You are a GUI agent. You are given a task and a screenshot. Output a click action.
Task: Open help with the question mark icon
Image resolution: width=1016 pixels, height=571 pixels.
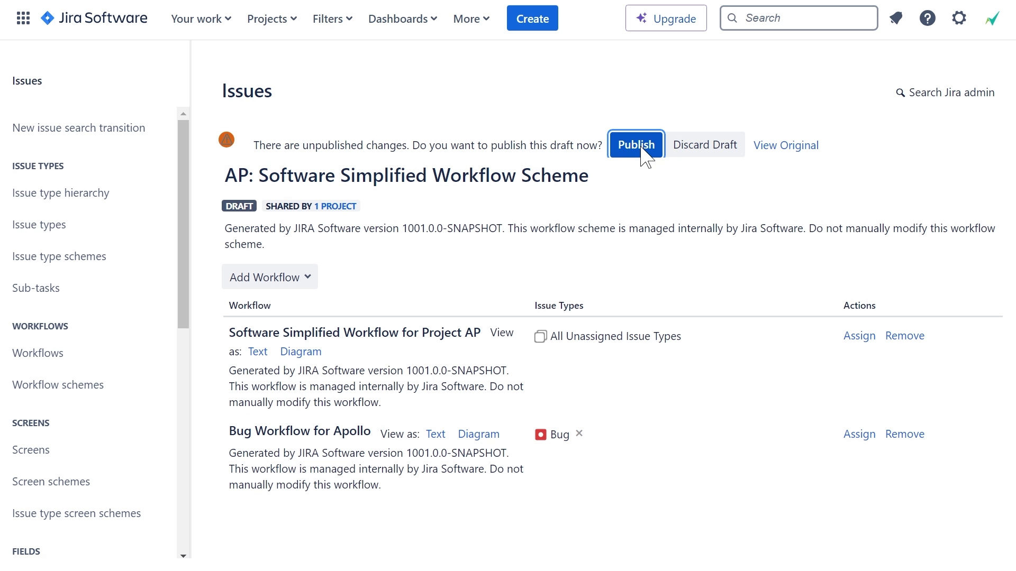coord(928,17)
